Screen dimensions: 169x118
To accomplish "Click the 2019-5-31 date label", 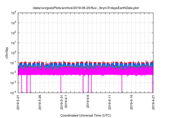I will click(x=62, y=102).
